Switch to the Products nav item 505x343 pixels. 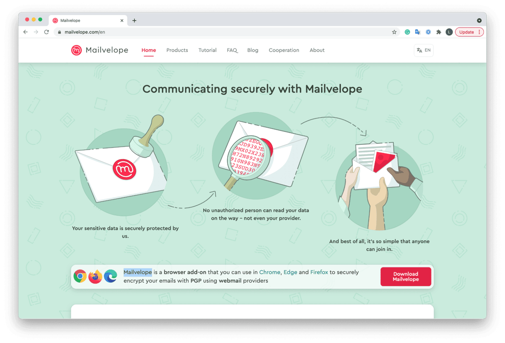click(177, 50)
